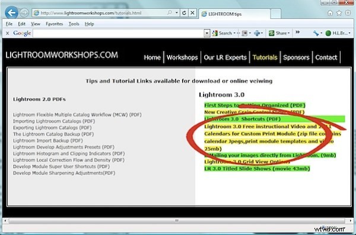
Task: Open Lightroom Histogram and Clipping Indicators PDF
Action: coord(69,153)
